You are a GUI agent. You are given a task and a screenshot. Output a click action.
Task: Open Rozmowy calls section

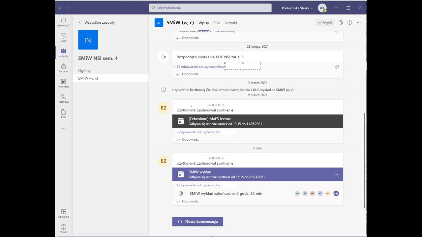[x=63, y=98]
